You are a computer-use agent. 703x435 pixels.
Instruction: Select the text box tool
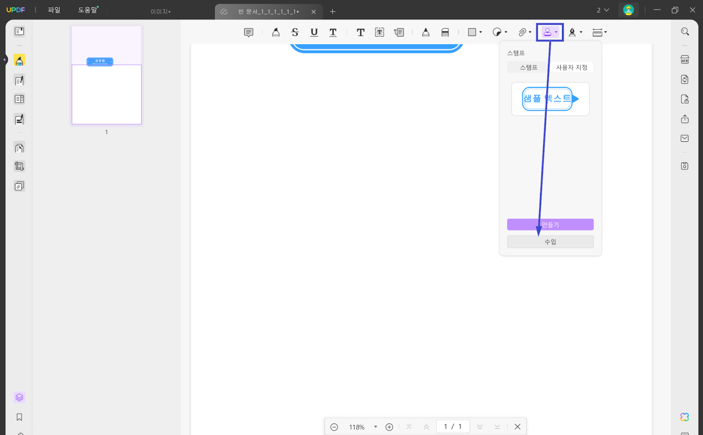tap(380, 32)
